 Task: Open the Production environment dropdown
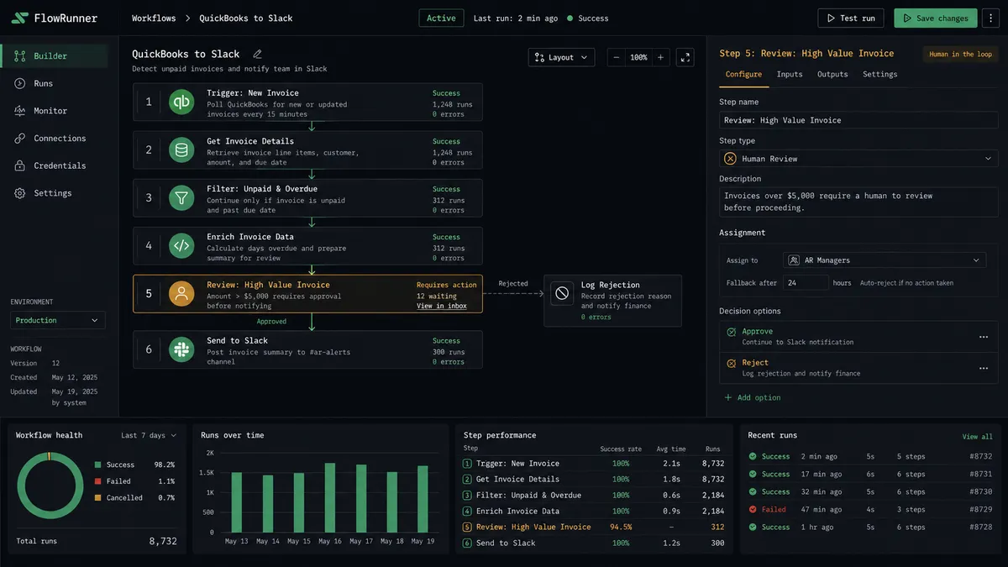[x=58, y=320]
